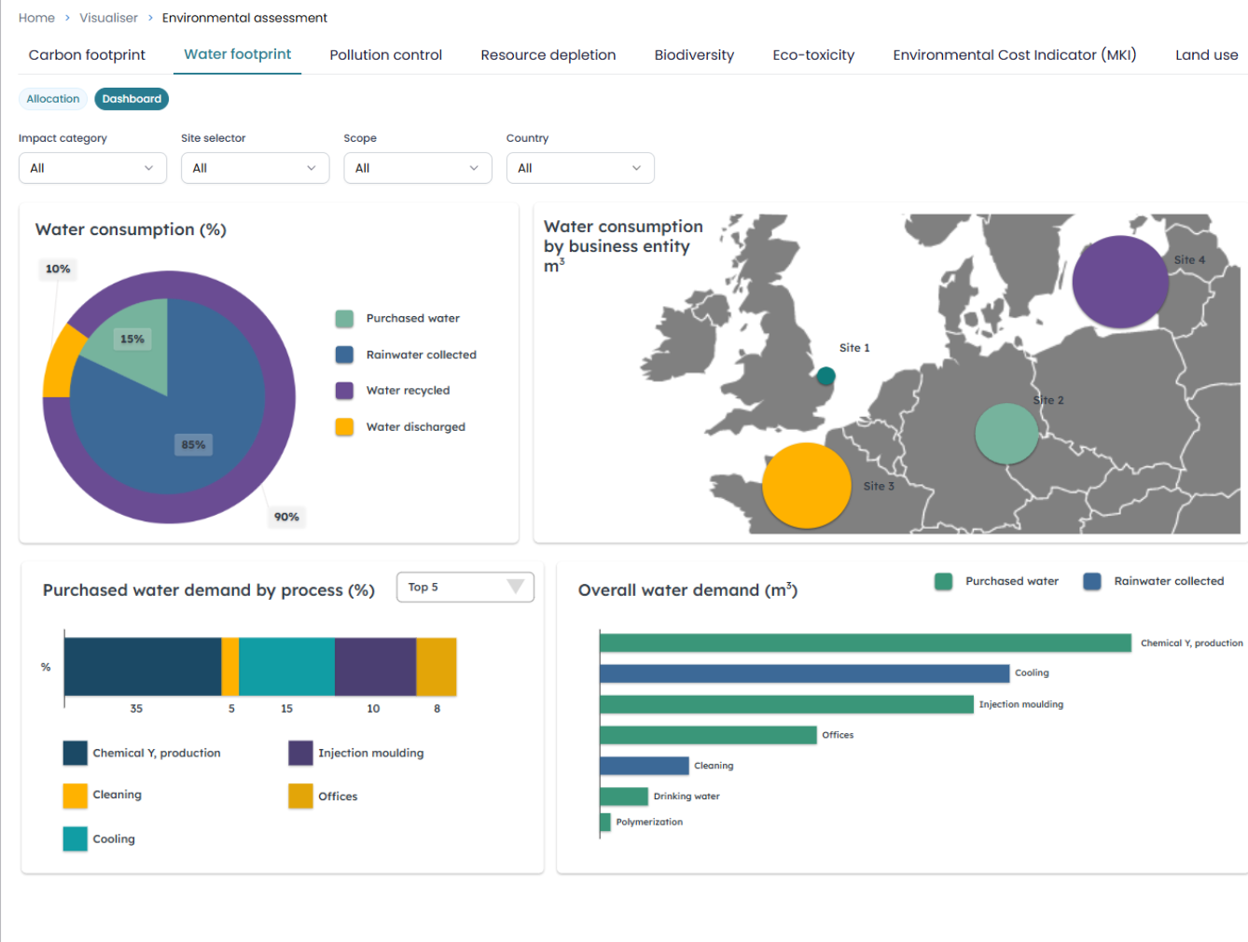This screenshot has height=942, width=1248.
Task: Open the Top 5 filter dropdown
Action: (465, 587)
